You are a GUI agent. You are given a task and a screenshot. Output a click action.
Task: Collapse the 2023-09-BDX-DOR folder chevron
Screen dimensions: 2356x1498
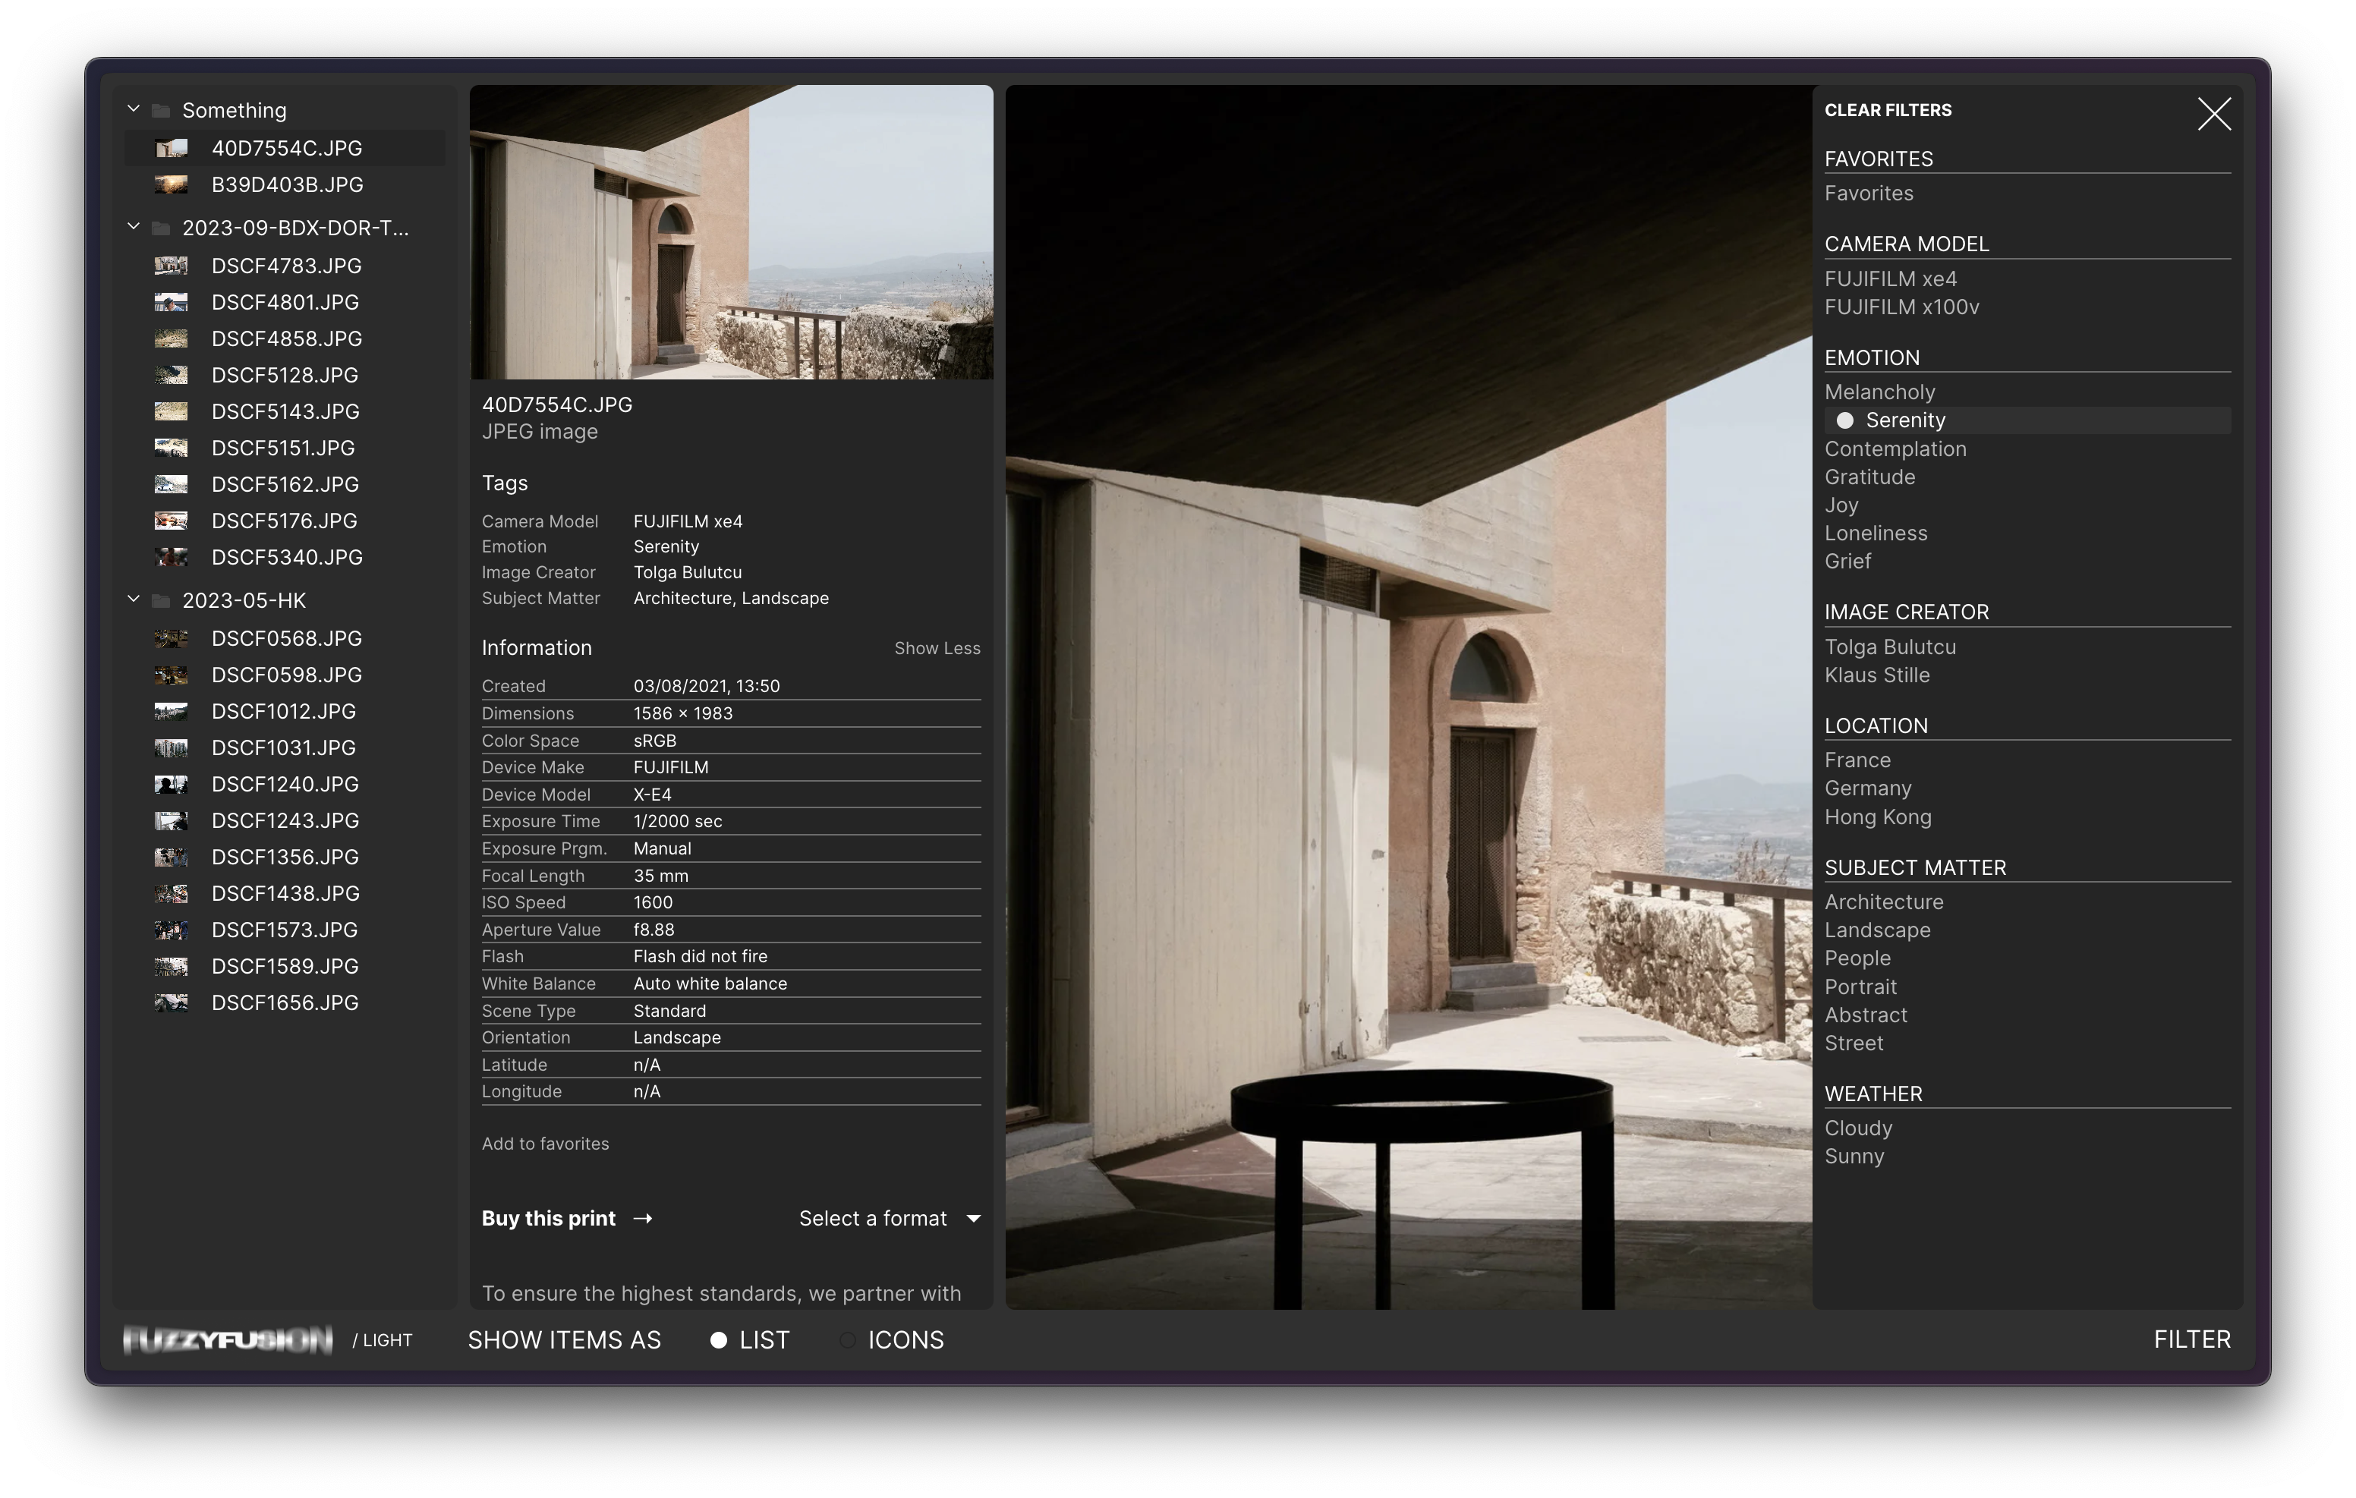coord(134,227)
